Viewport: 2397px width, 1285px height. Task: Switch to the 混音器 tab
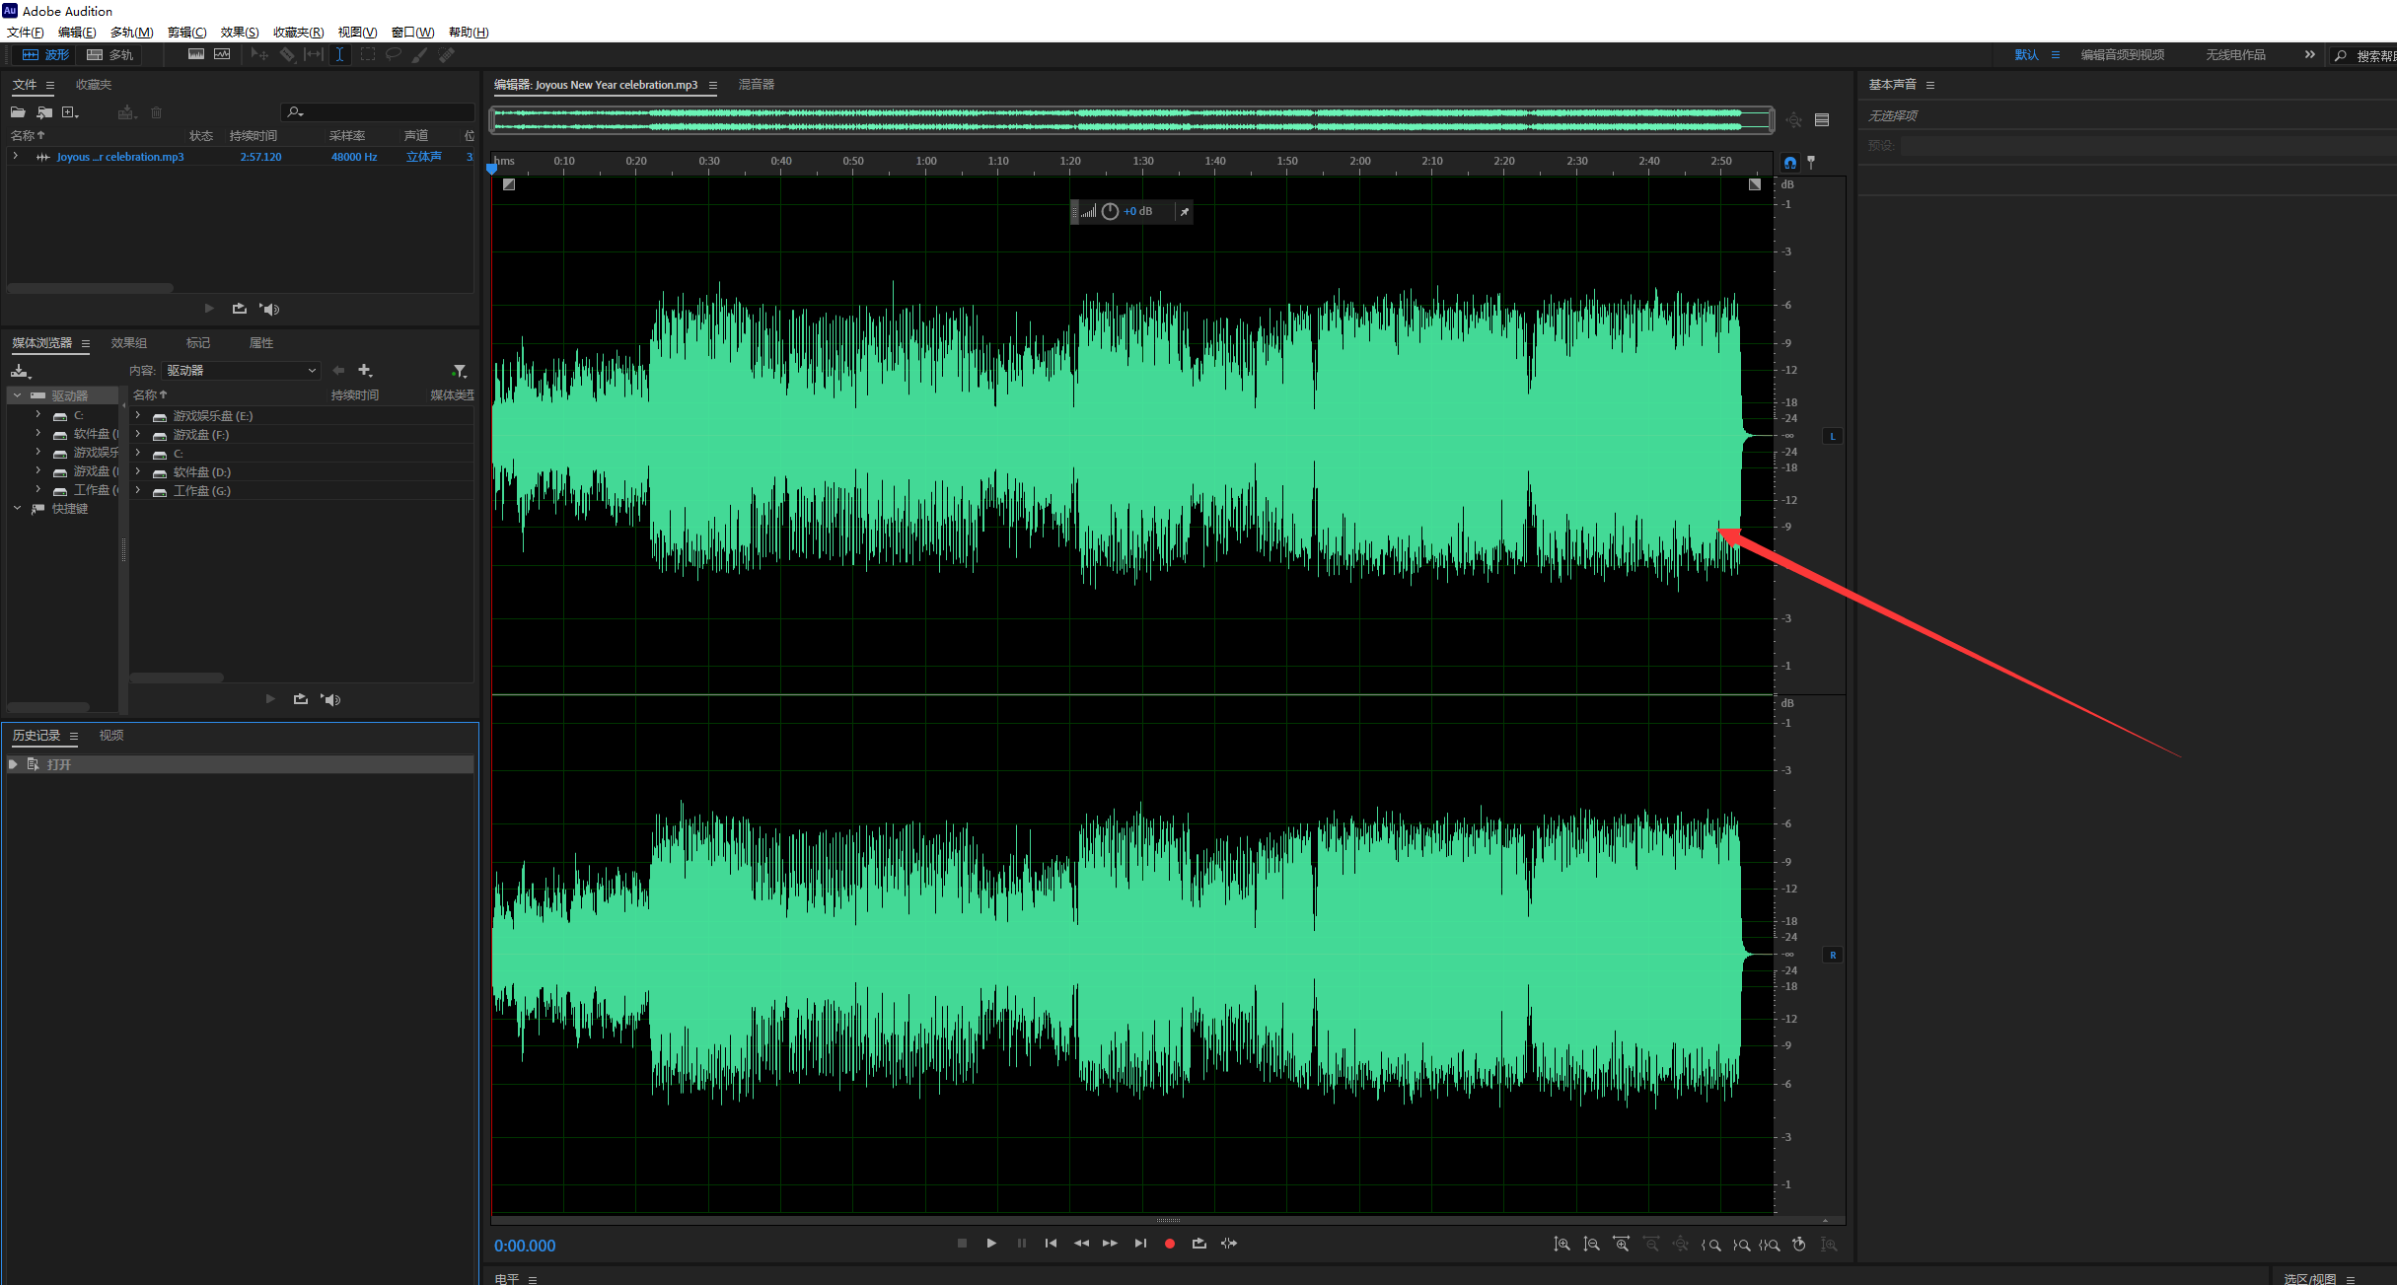tap(757, 85)
